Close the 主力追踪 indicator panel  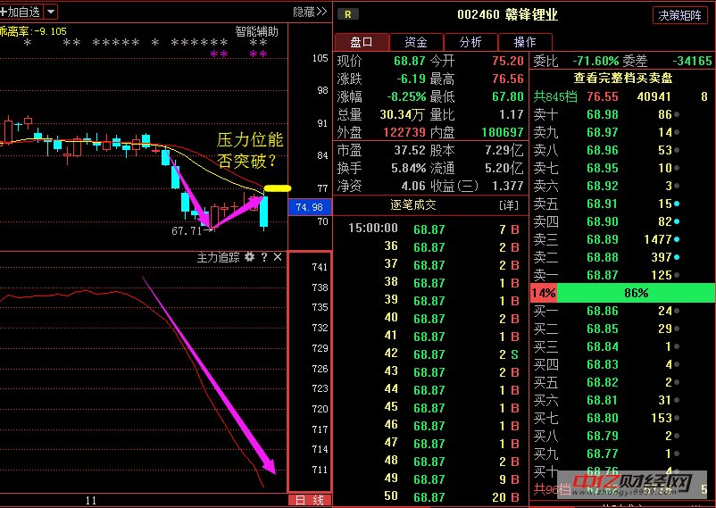pos(278,257)
